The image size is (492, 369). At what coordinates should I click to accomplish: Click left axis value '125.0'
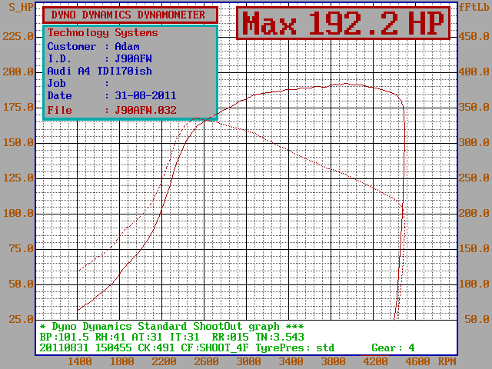pos(18,178)
